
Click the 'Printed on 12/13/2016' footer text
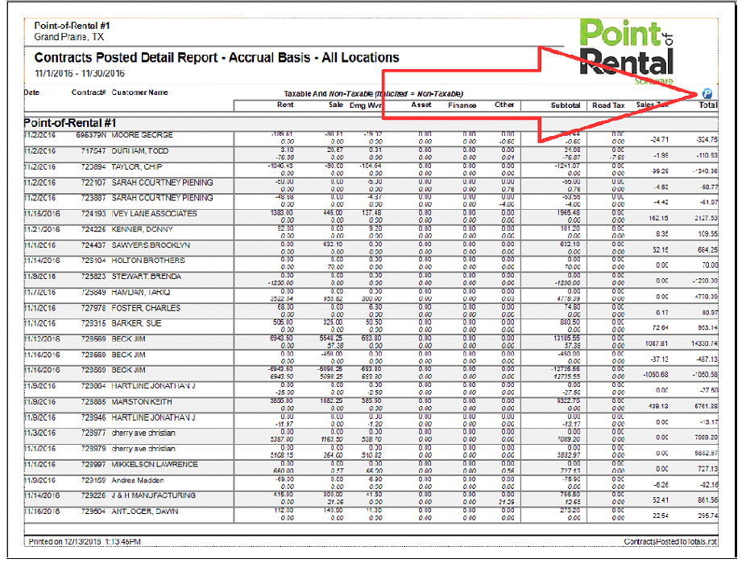click(85, 541)
